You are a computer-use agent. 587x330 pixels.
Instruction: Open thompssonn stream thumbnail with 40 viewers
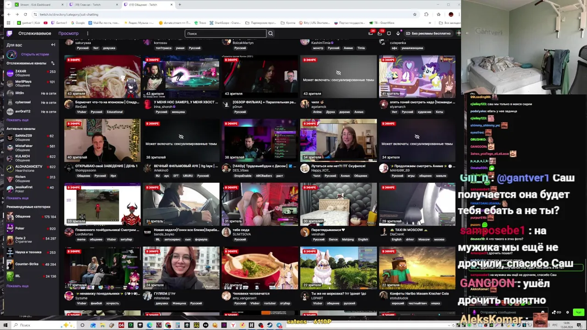tap(102, 140)
